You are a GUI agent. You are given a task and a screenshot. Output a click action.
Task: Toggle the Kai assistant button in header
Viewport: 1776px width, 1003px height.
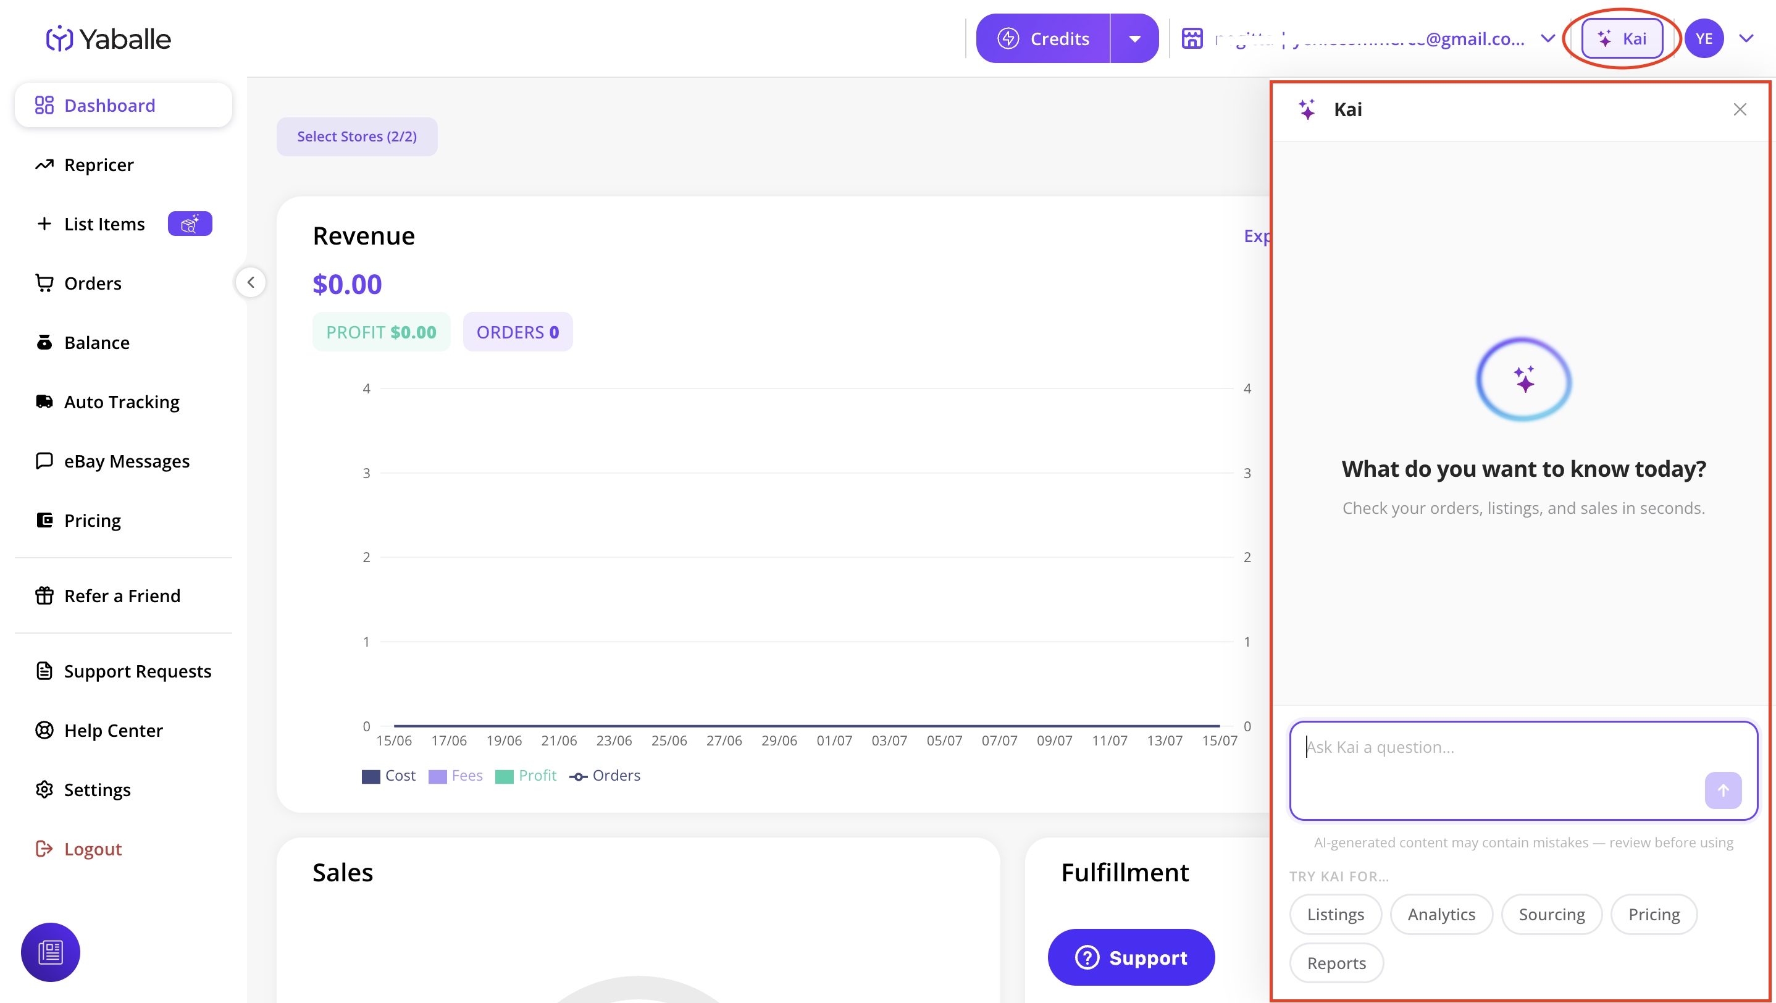[x=1622, y=39]
